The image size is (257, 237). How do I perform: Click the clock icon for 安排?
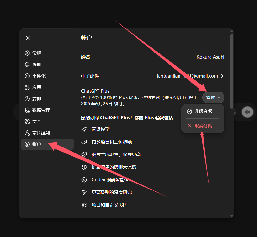coord(27,99)
